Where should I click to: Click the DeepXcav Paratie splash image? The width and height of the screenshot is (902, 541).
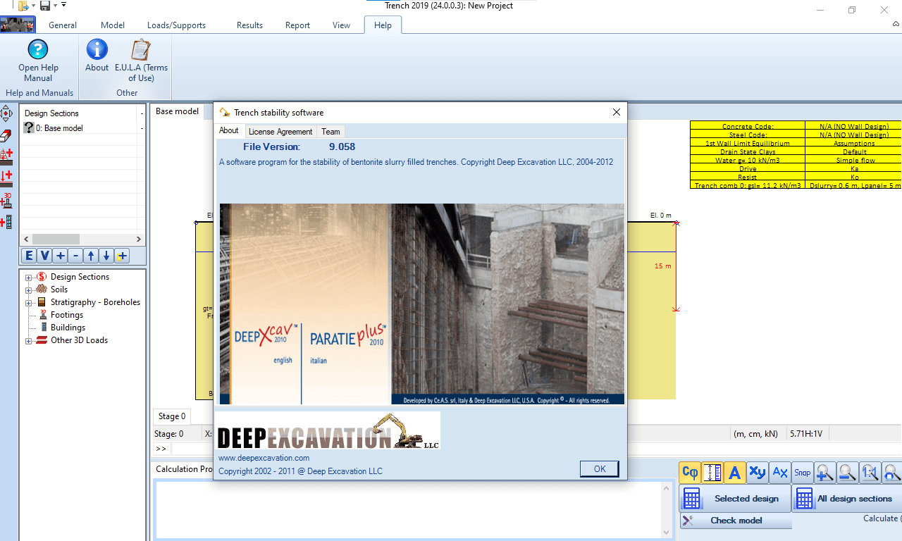(x=421, y=304)
